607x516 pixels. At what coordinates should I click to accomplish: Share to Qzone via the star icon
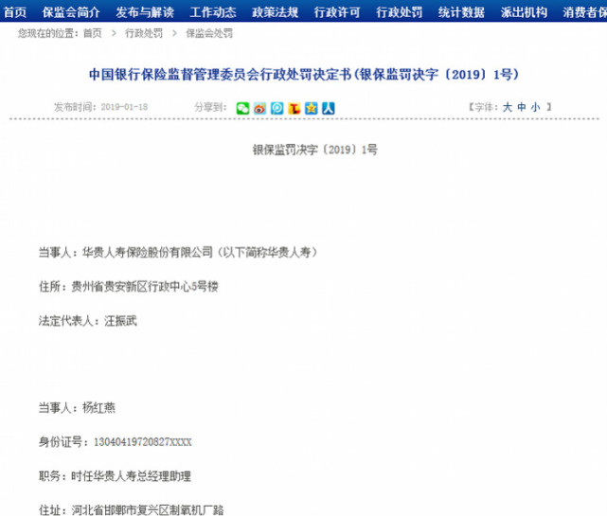pos(311,108)
